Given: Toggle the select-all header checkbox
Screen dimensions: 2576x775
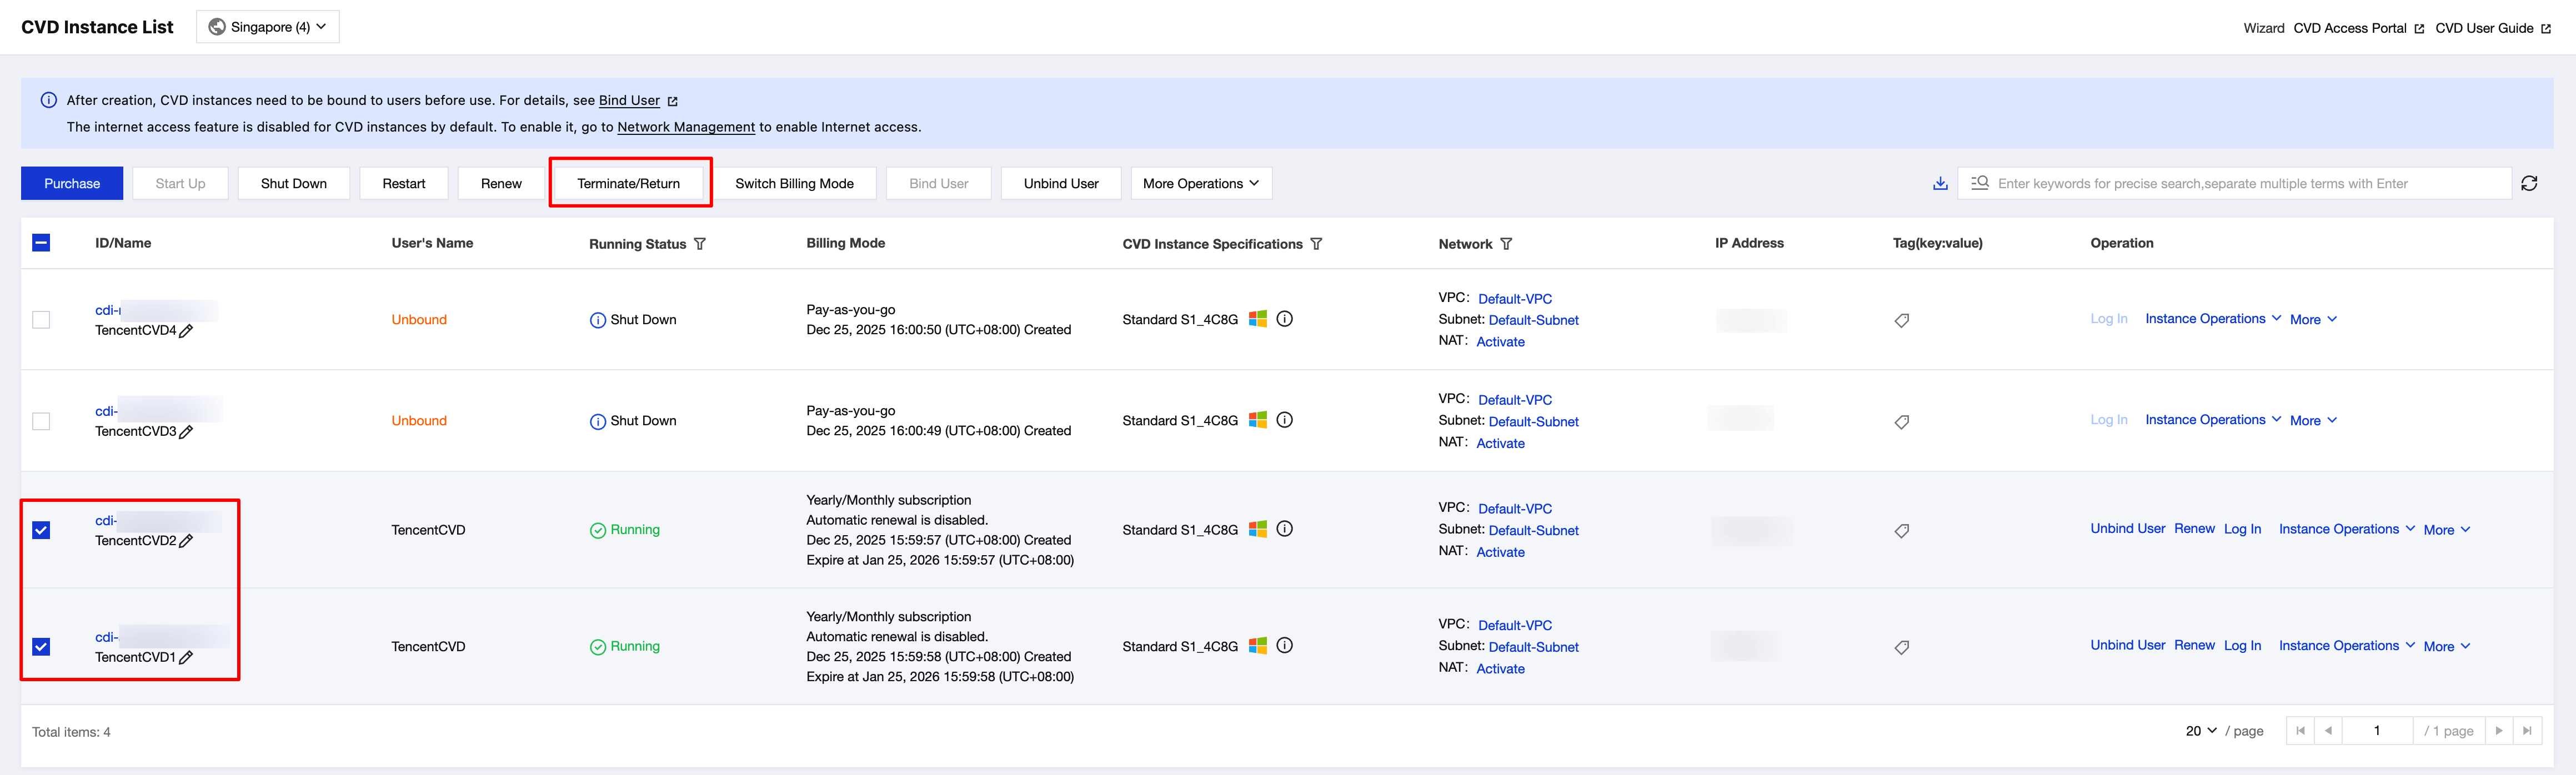Looking at the screenshot, I should pyautogui.click(x=41, y=243).
